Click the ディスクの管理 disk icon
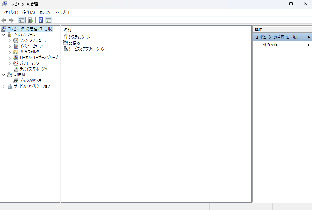The width and height of the screenshot is (312, 210). pos(16,80)
